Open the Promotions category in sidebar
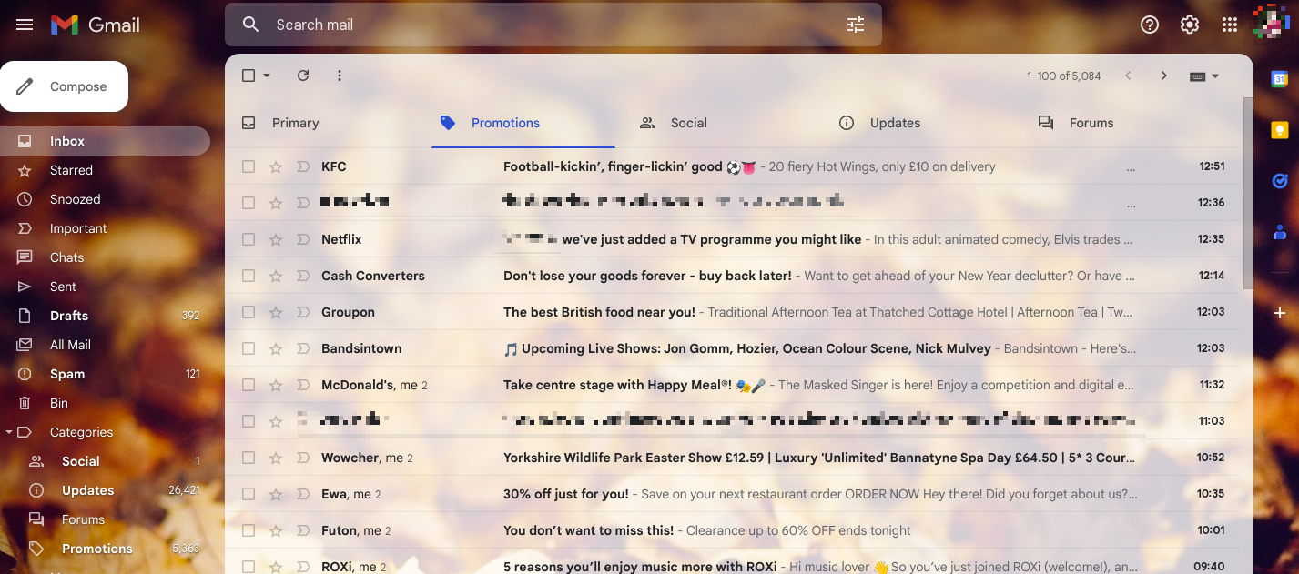The width and height of the screenshot is (1299, 574). (x=105, y=549)
